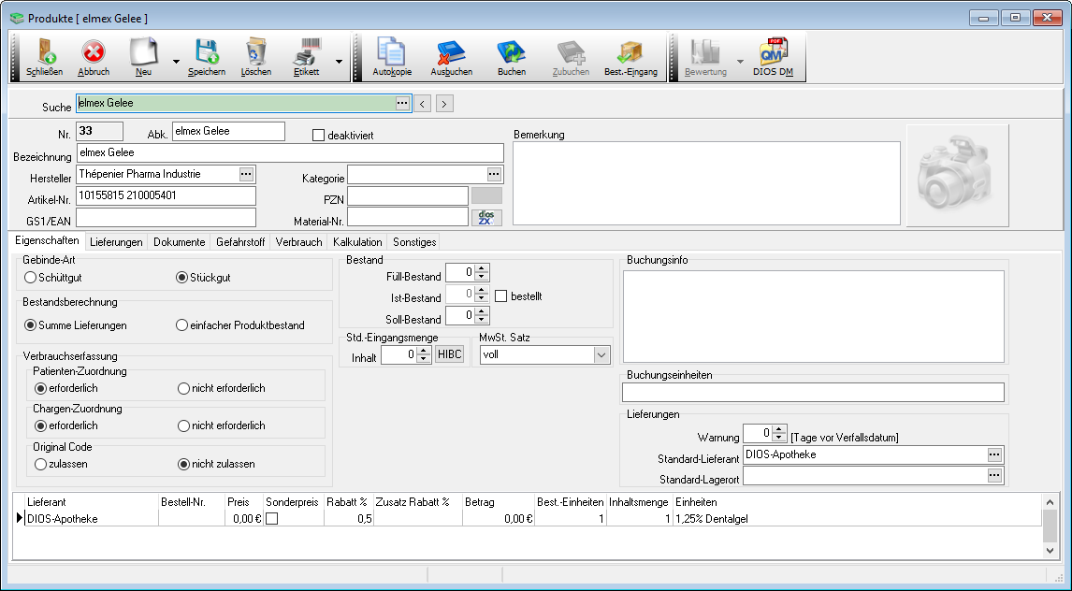Image resolution: width=1072 pixels, height=591 pixels.
Task: Click the Autokopie icon
Action: (x=391, y=52)
